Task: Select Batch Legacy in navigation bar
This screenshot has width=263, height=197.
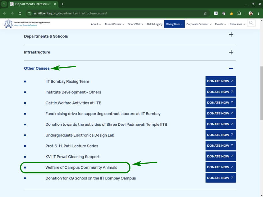Action: 155,24
